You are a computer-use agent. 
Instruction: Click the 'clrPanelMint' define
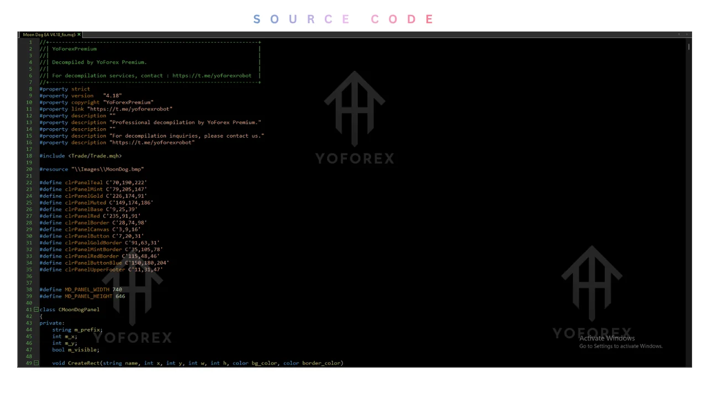tap(84, 189)
